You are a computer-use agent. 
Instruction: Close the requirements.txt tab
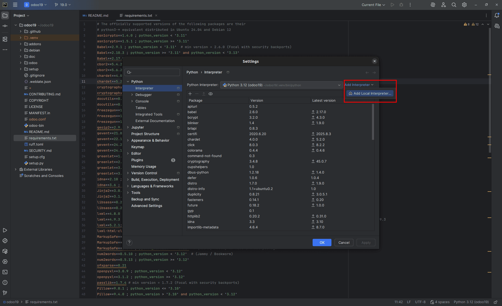pyautogui.click(x=156, y=15)
